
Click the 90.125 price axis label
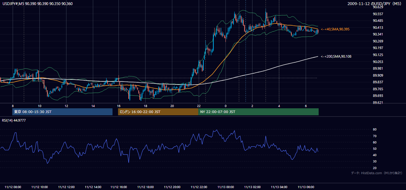tap(378, 55)
